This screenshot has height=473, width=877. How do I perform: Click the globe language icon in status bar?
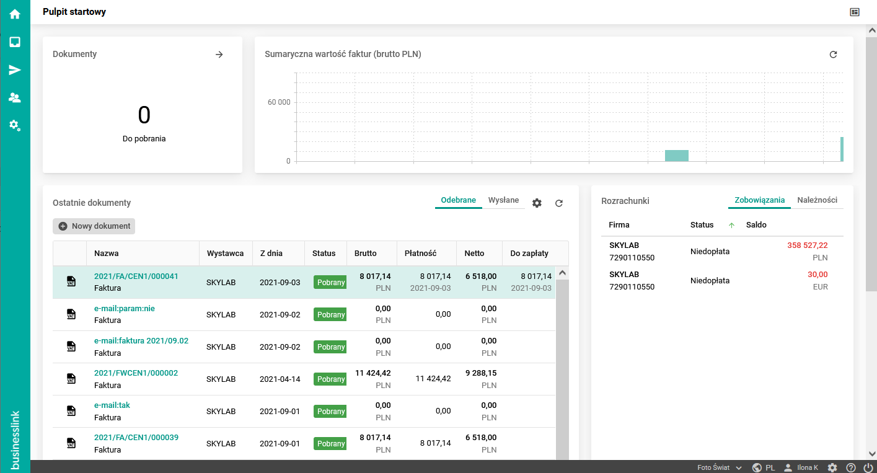pos(757,467)
